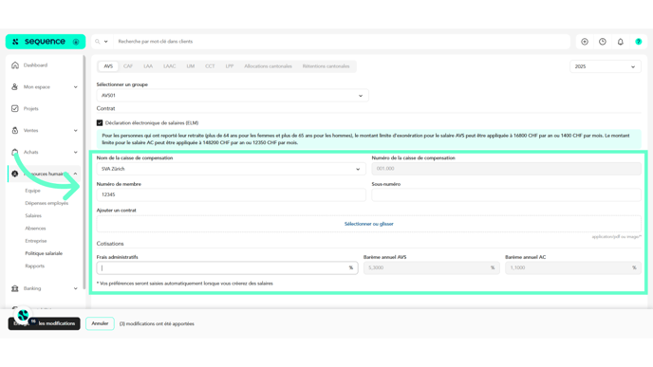
Task: Open Nom de la caisse de compensation dropdown
Action: (x=232, y=169)
